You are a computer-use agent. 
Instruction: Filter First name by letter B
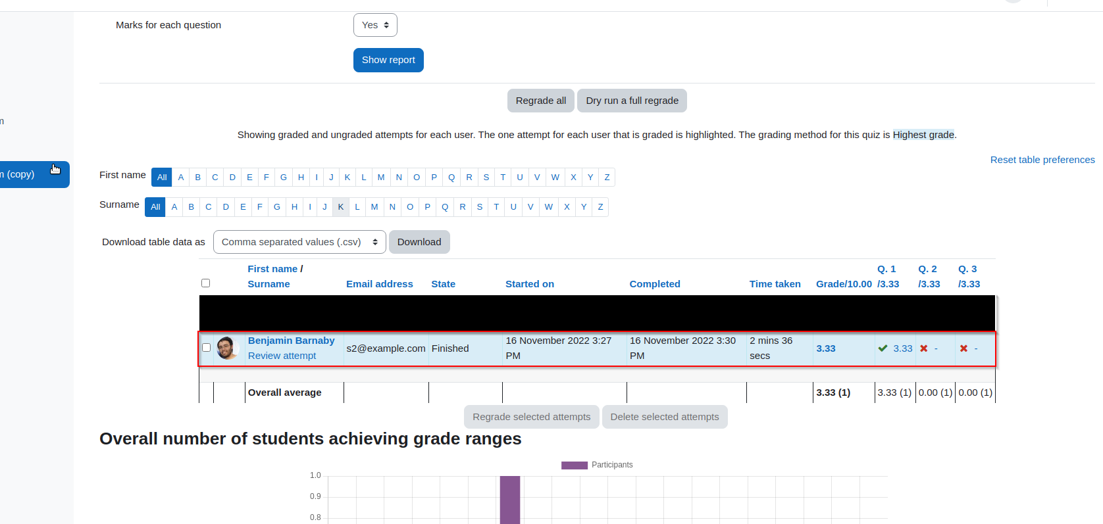pos(197,178)
